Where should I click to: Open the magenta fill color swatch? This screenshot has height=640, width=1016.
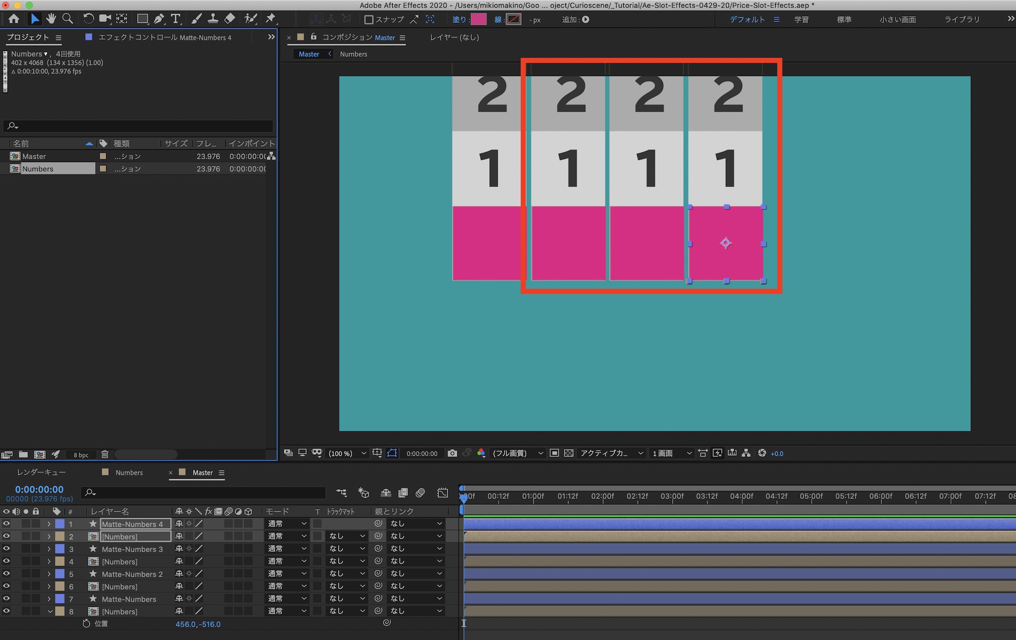click(478, 20)
